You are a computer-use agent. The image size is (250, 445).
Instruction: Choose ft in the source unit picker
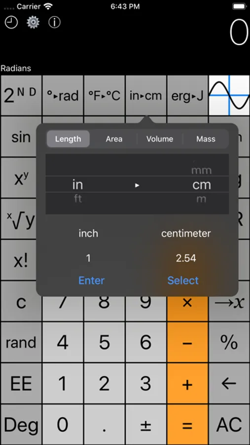78,198
